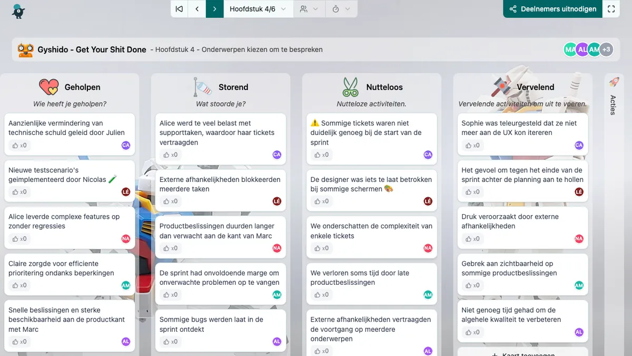Viewport: 632px width, 356px height.
Task: Click the mascot logo in top-left corner
Action: (x=18, y=11)
